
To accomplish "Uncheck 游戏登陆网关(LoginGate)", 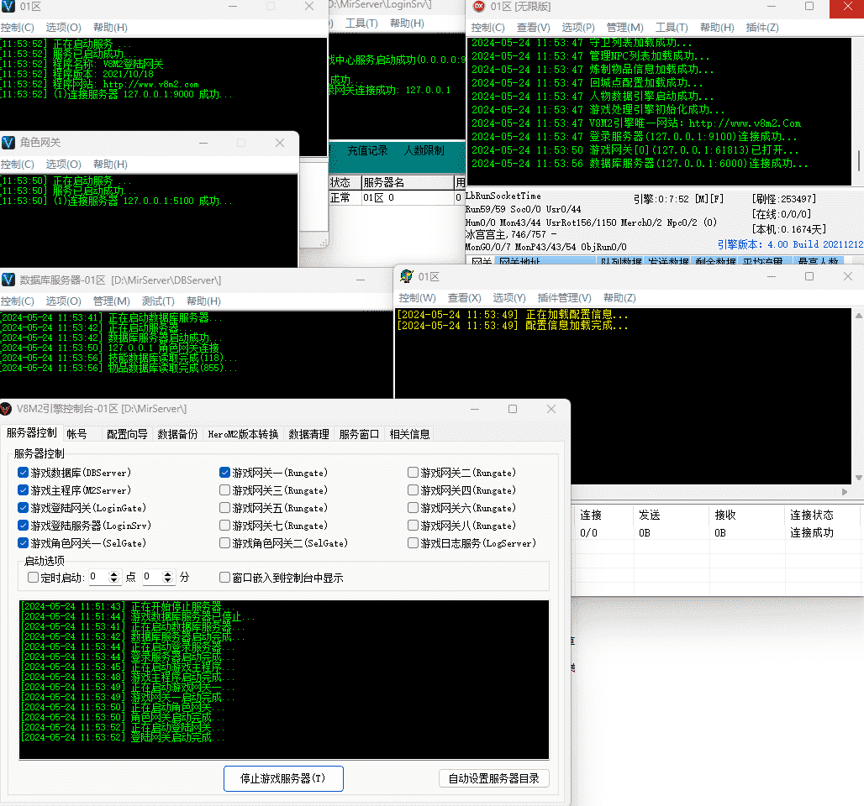I will [24, 508].
